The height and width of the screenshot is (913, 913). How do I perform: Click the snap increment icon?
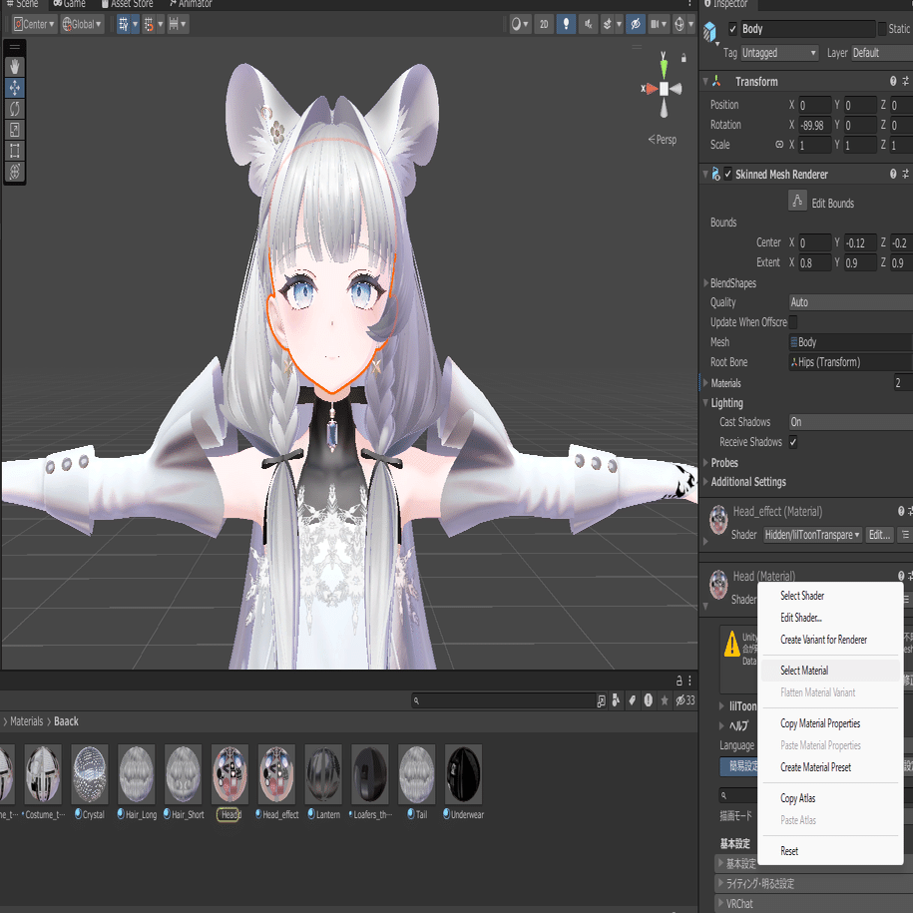coord(149,24)
